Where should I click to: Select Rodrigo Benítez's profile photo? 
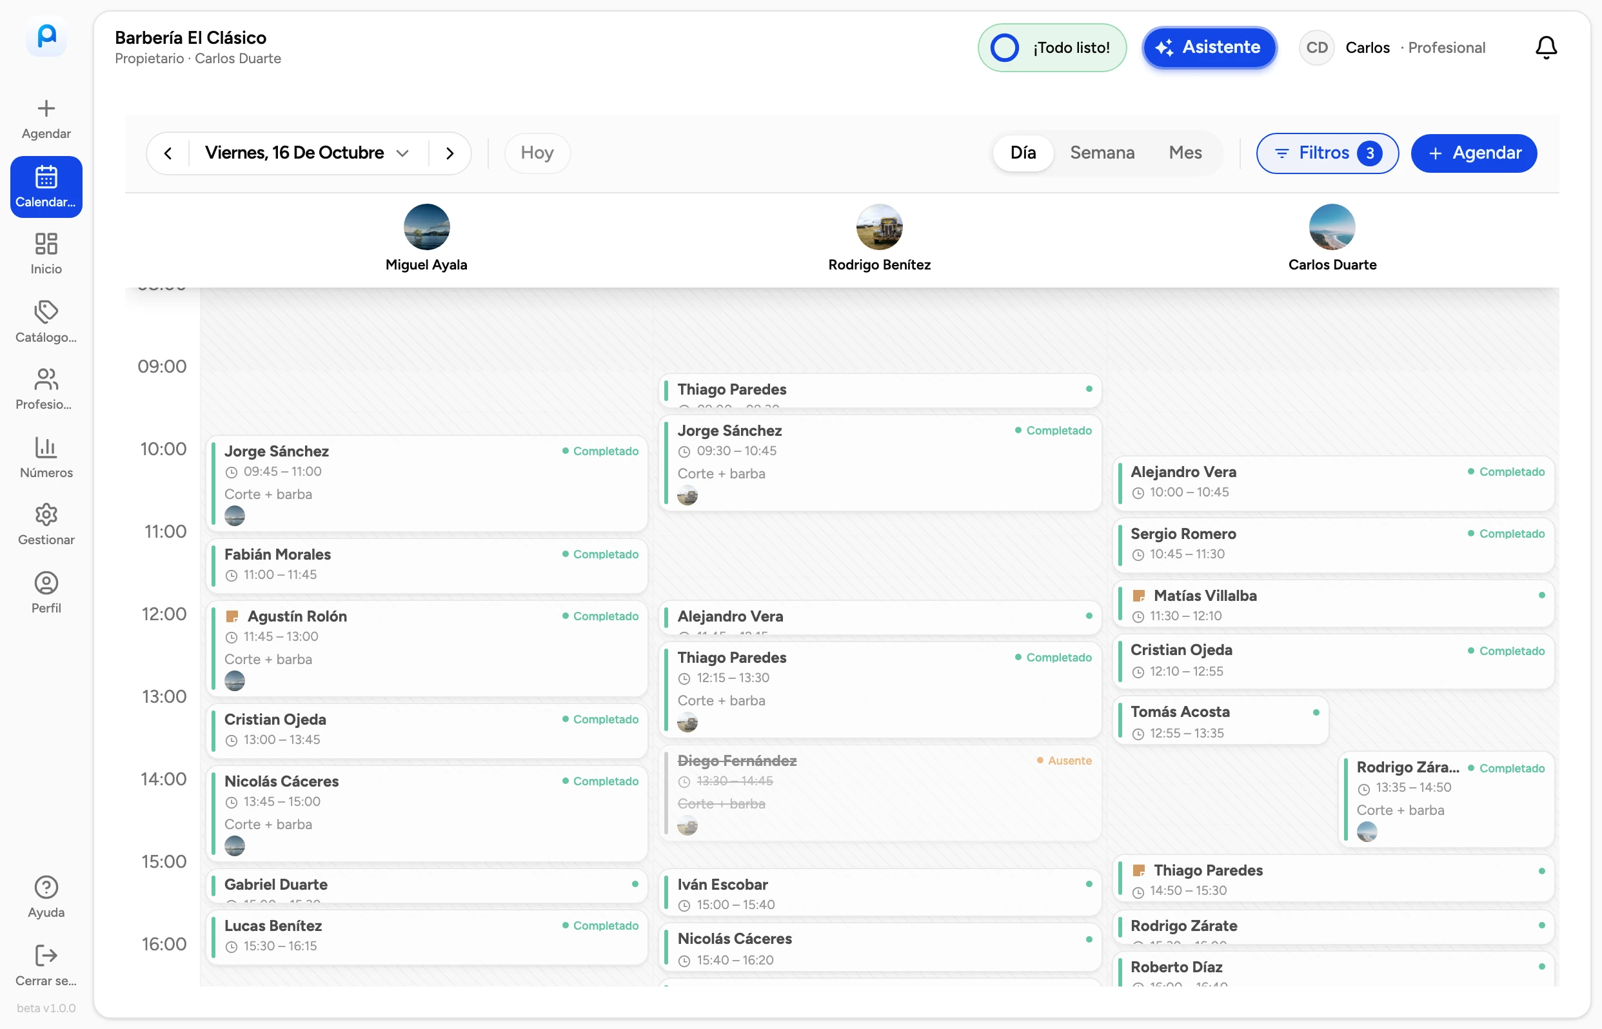click(x=879, y=226)
